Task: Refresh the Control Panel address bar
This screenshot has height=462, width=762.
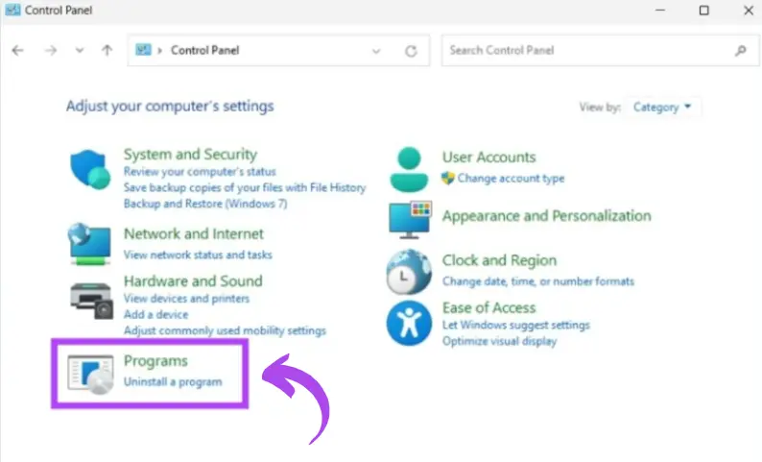Action: point(411,51)
